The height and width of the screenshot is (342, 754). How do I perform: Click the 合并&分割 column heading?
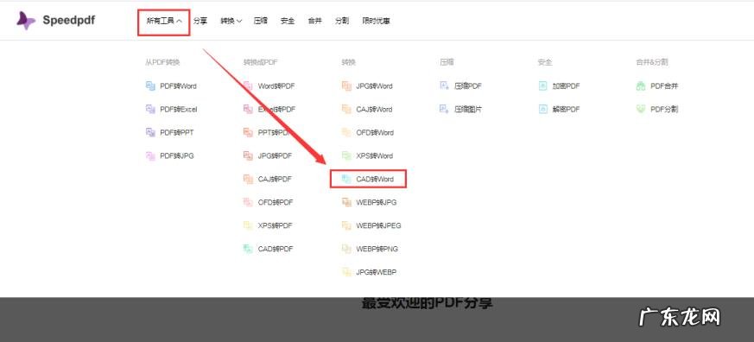coord(652,62)
